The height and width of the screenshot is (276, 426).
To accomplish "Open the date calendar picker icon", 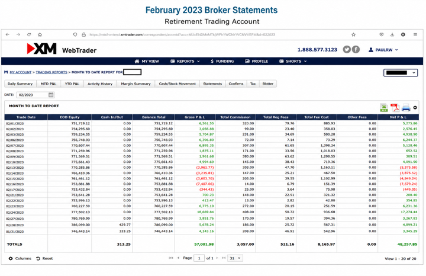I will pyautogui.click(x=51, y=95).
